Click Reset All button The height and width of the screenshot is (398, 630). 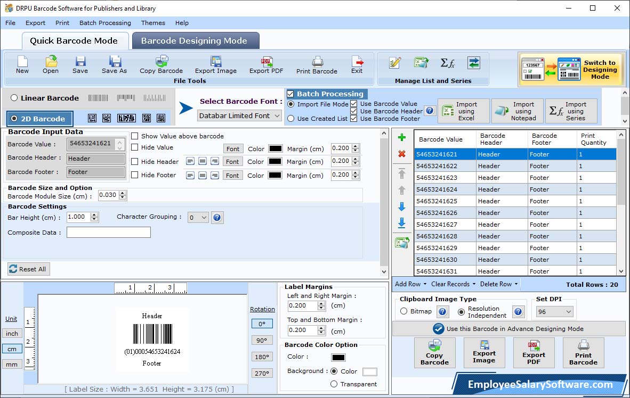tap(28, 269)
